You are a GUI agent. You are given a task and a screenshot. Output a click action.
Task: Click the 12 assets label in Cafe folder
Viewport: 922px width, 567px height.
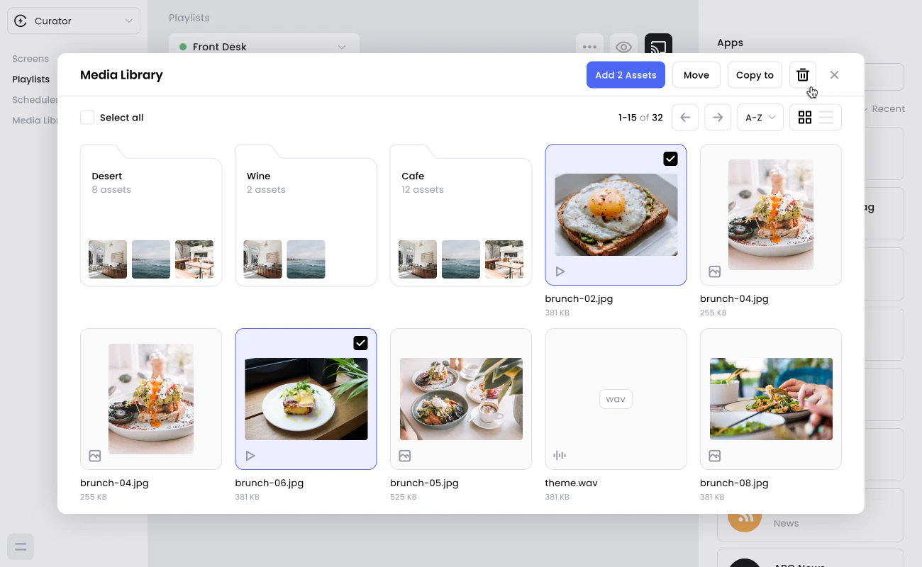pos(423,190)
